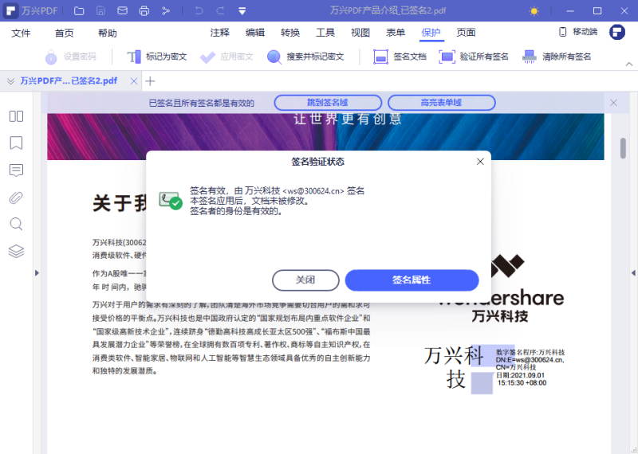The width and height of the screenshot is (638, 454).
Task: Switch to the 视图 tab
Action: pos(360,33)
